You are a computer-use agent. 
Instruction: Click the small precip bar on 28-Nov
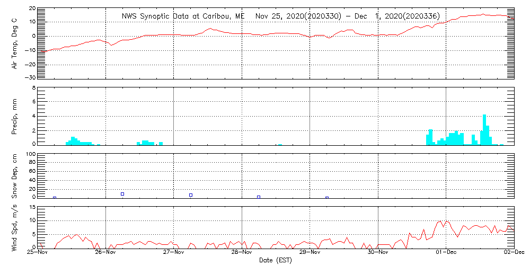(x=280, y=145)
